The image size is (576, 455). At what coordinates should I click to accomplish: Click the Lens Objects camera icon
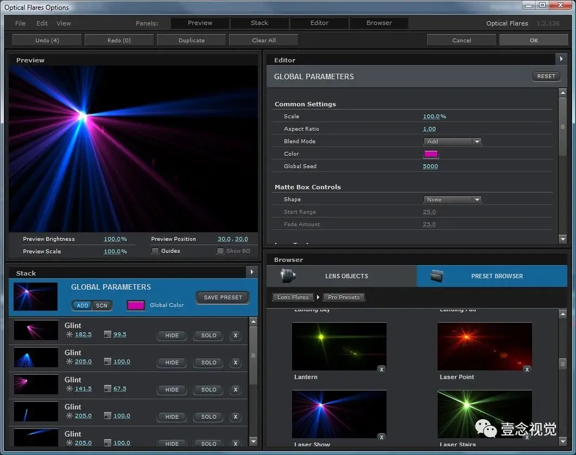coord(288,275)
